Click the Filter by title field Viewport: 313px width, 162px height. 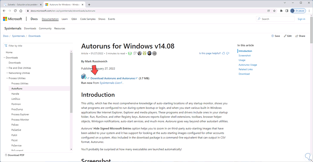[38, 46]
